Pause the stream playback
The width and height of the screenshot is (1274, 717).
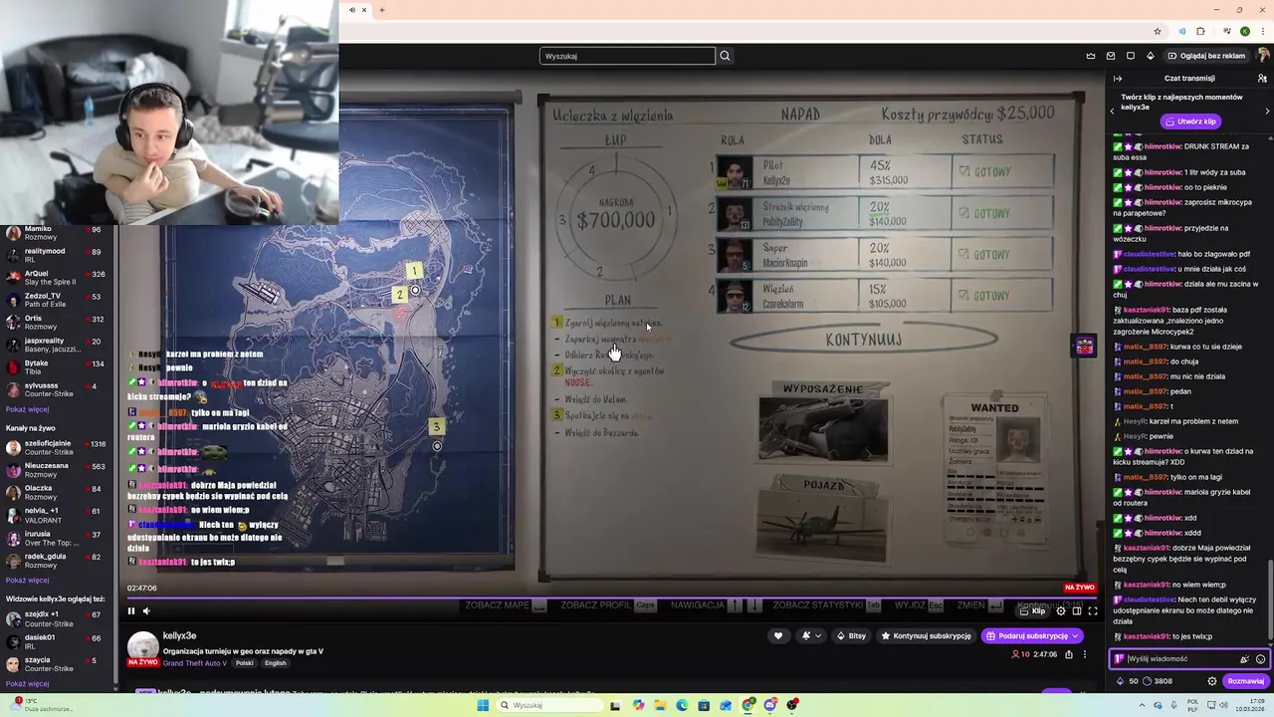coord(130,611)
